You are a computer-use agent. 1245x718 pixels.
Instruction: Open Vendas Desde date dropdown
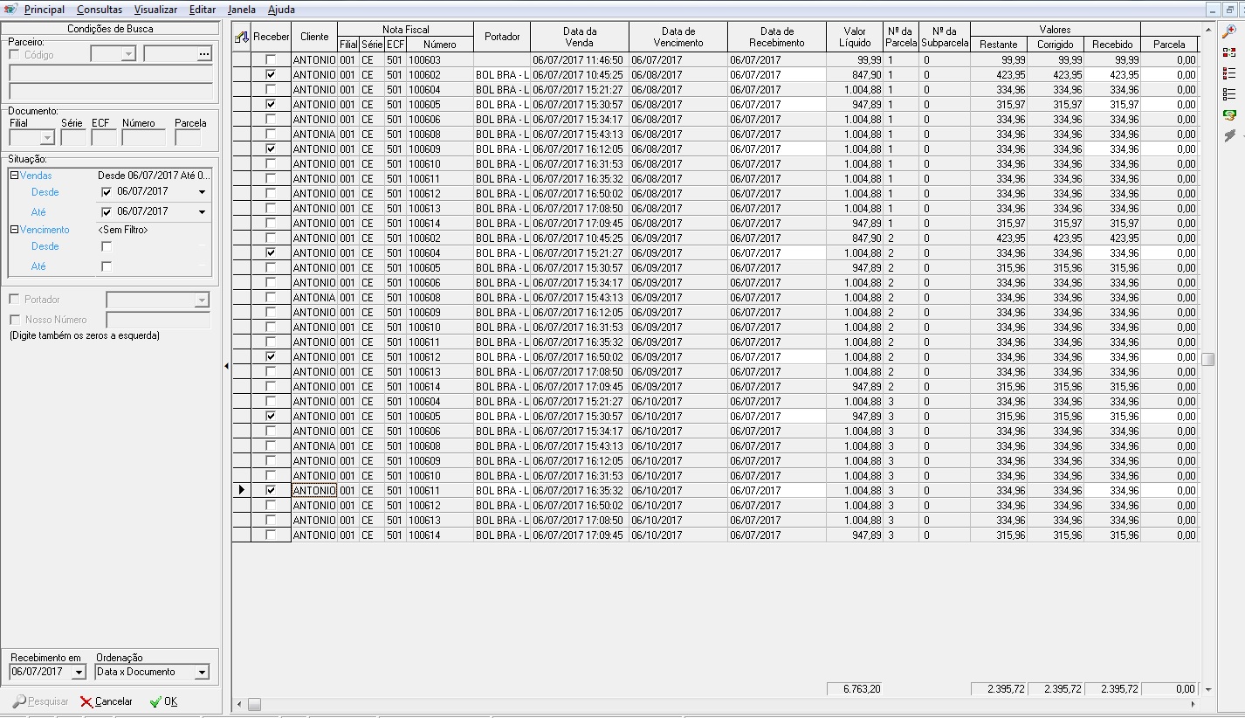203,192
